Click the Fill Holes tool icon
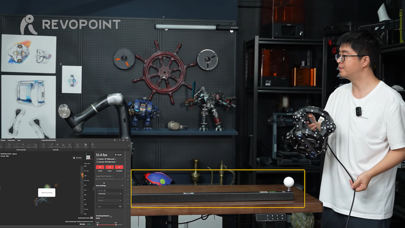The height and width of the screenshot is (228, 405). (57, 146)
